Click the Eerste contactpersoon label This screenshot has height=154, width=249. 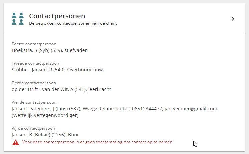click(x=34, y=44)
